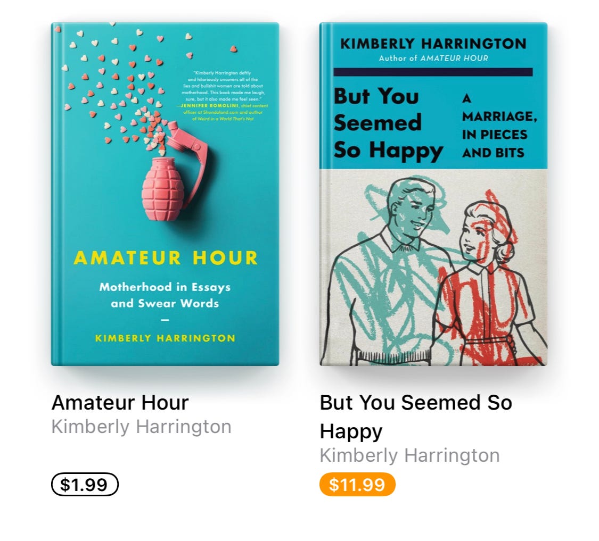Click Kimberly Harrington author under Amateur Hour

pyautogui.click(x=141, y=427)
